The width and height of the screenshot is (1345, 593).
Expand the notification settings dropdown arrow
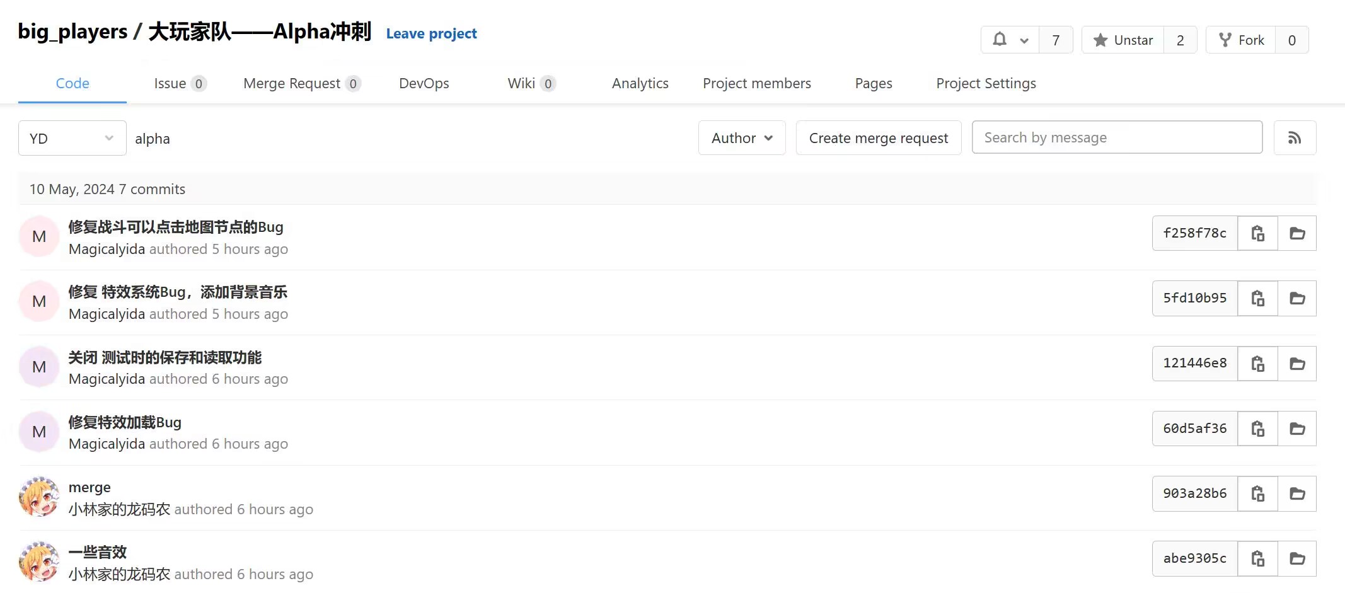coord(1025,40)
